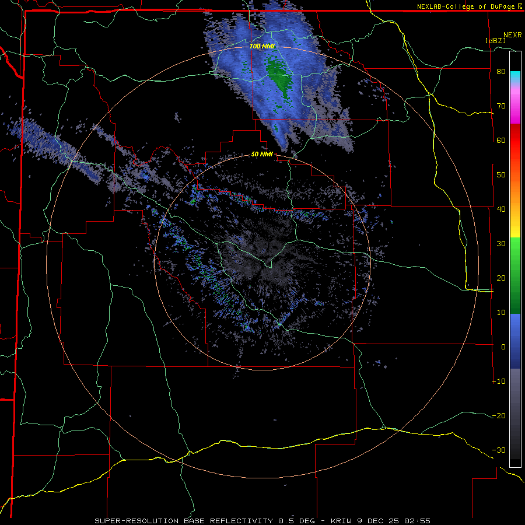Click the 0 value on dBZ scale
The height and width of the screenshot is (525, 525).
pos(503,347)
